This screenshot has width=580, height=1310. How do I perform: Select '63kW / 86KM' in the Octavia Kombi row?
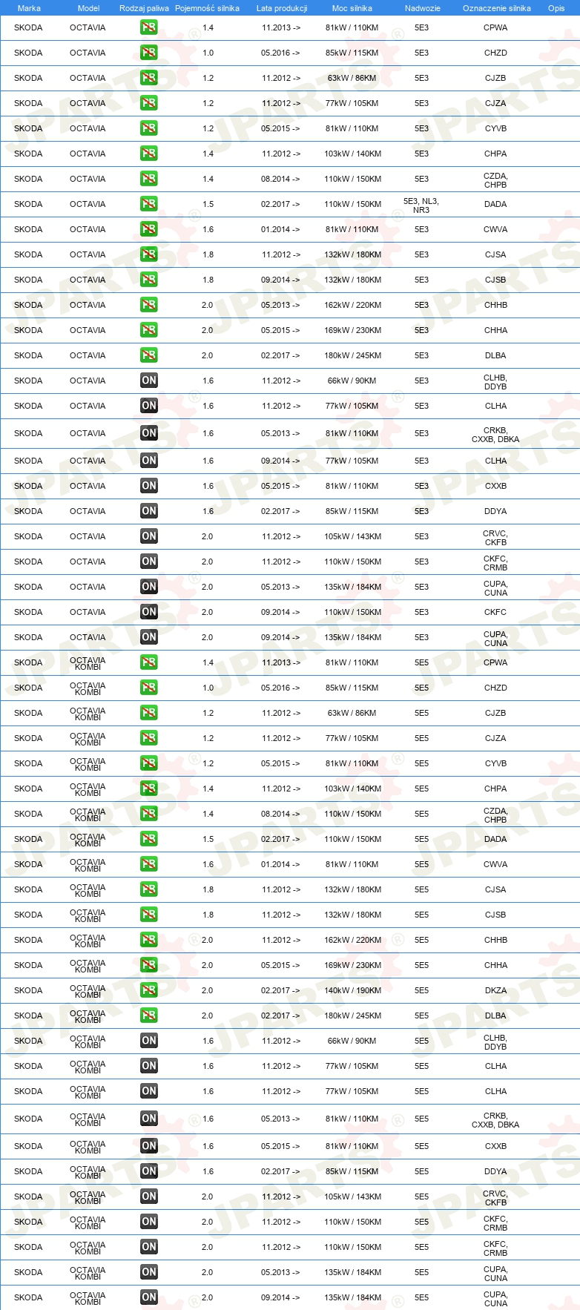tap(352, 713)
